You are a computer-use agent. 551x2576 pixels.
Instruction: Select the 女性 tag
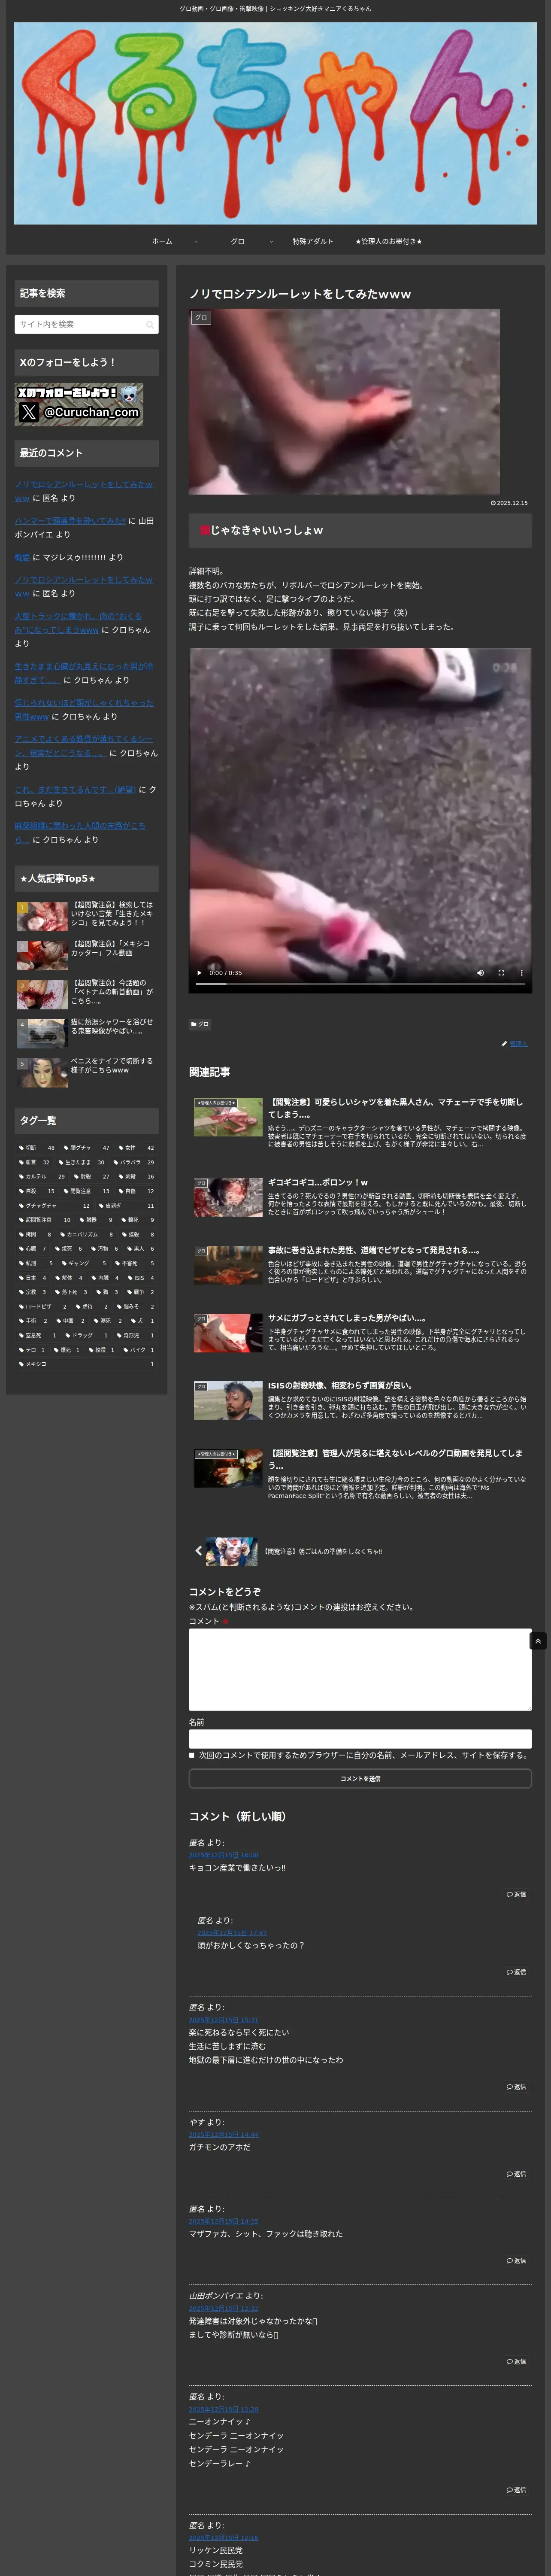[x=136, y=1148]
